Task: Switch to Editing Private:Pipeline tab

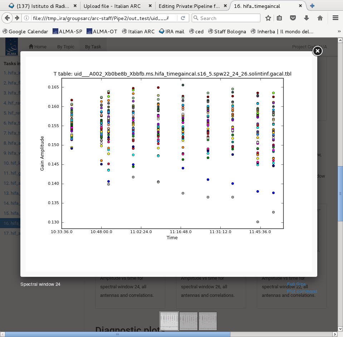Action: pos(189,6)
